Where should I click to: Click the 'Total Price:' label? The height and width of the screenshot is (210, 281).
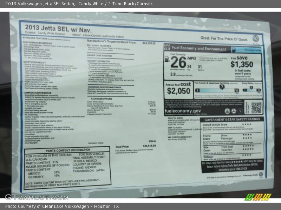[122, 147]
